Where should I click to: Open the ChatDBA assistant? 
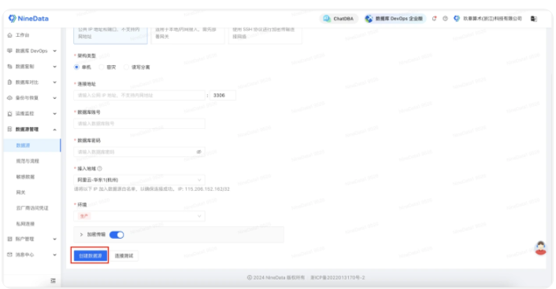click(x=339, y=18)
